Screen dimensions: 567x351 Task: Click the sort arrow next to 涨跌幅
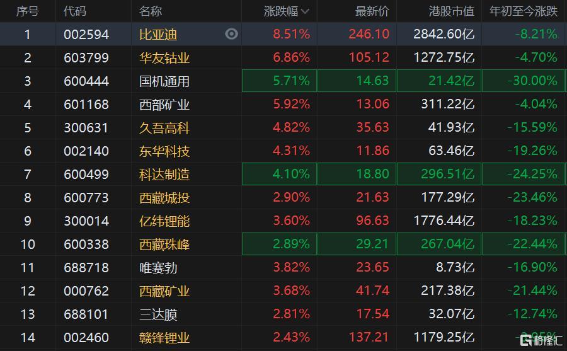click(305, 11)
